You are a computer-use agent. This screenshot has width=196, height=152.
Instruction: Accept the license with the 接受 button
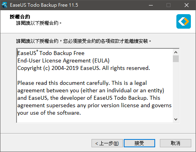[139, 143]
